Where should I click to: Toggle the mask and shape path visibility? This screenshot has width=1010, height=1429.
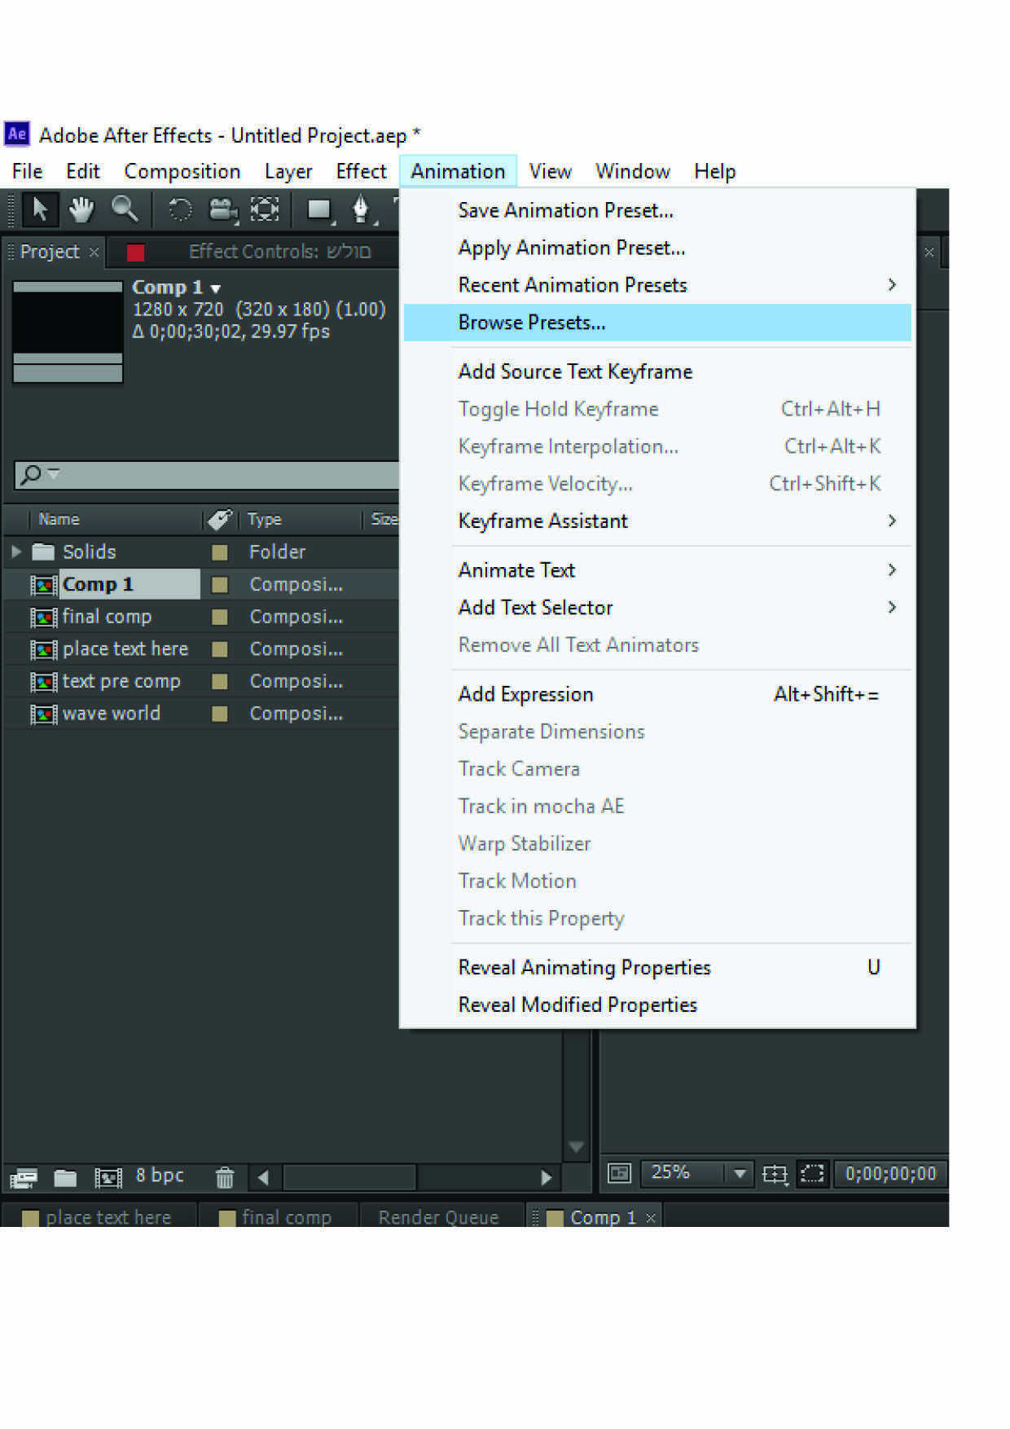tap(813, 1173)
